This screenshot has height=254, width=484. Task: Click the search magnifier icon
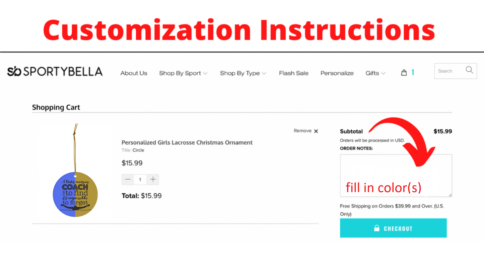(469, 70)
